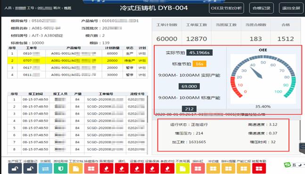
Task: Click the report table vertical scrollbar
Action: 148,109
